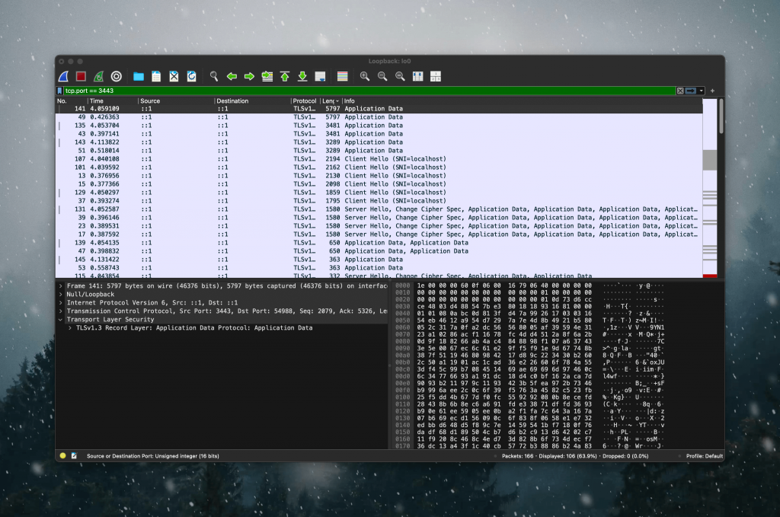Expand the Frame 141 tree row
Screen dimensions: 780x517
(x=61, y=286)
